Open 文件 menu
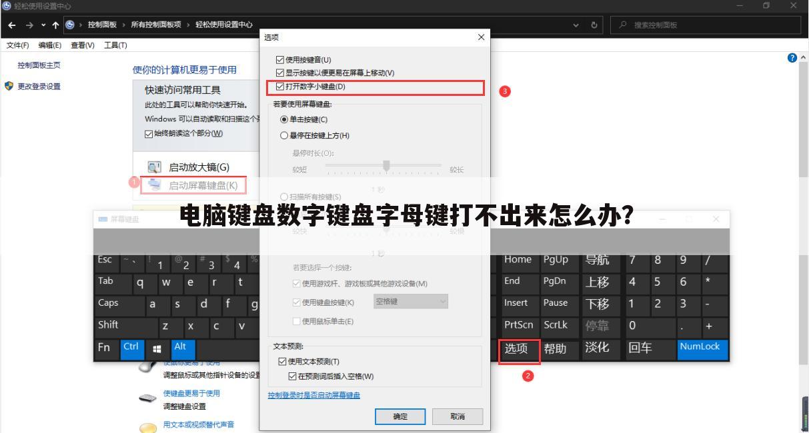This screenshot has width=809, height=433. pyautogui.click(x=19, y=45)
